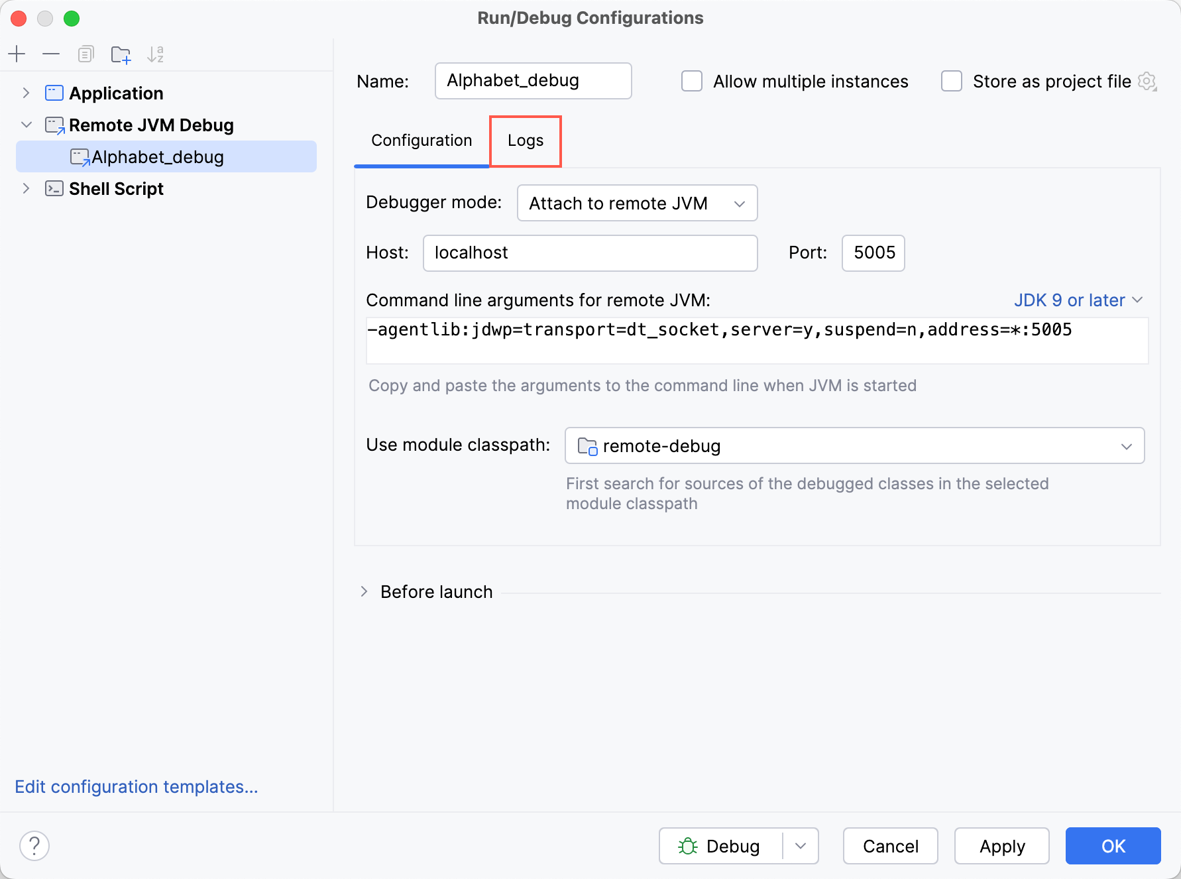The image size is (1181, 879).
Task: Add a new run configuration
Action: [17, 54]
